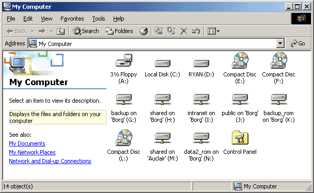Open the Tools menu

click(99, 19)
